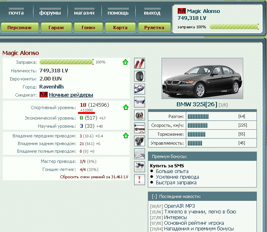The width and height of the screenshot is (267, 232).
Task: Click the +11000 sport experience bonus
Action: click(x=86, y=110)
